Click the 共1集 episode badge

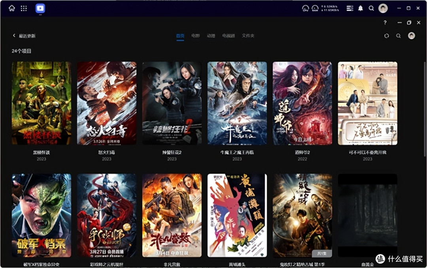pos(322,253)
